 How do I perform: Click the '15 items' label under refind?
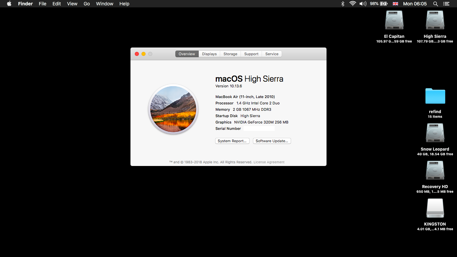point(435,116)
